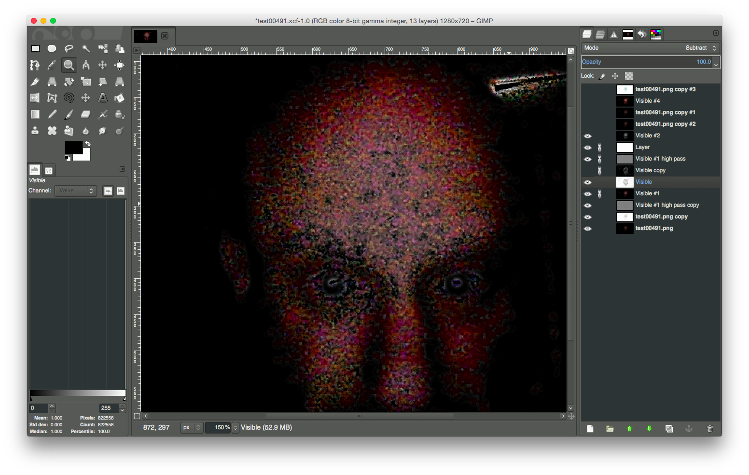
Task: Select the Measure compass tool
Action: click(x=86, y=65)
